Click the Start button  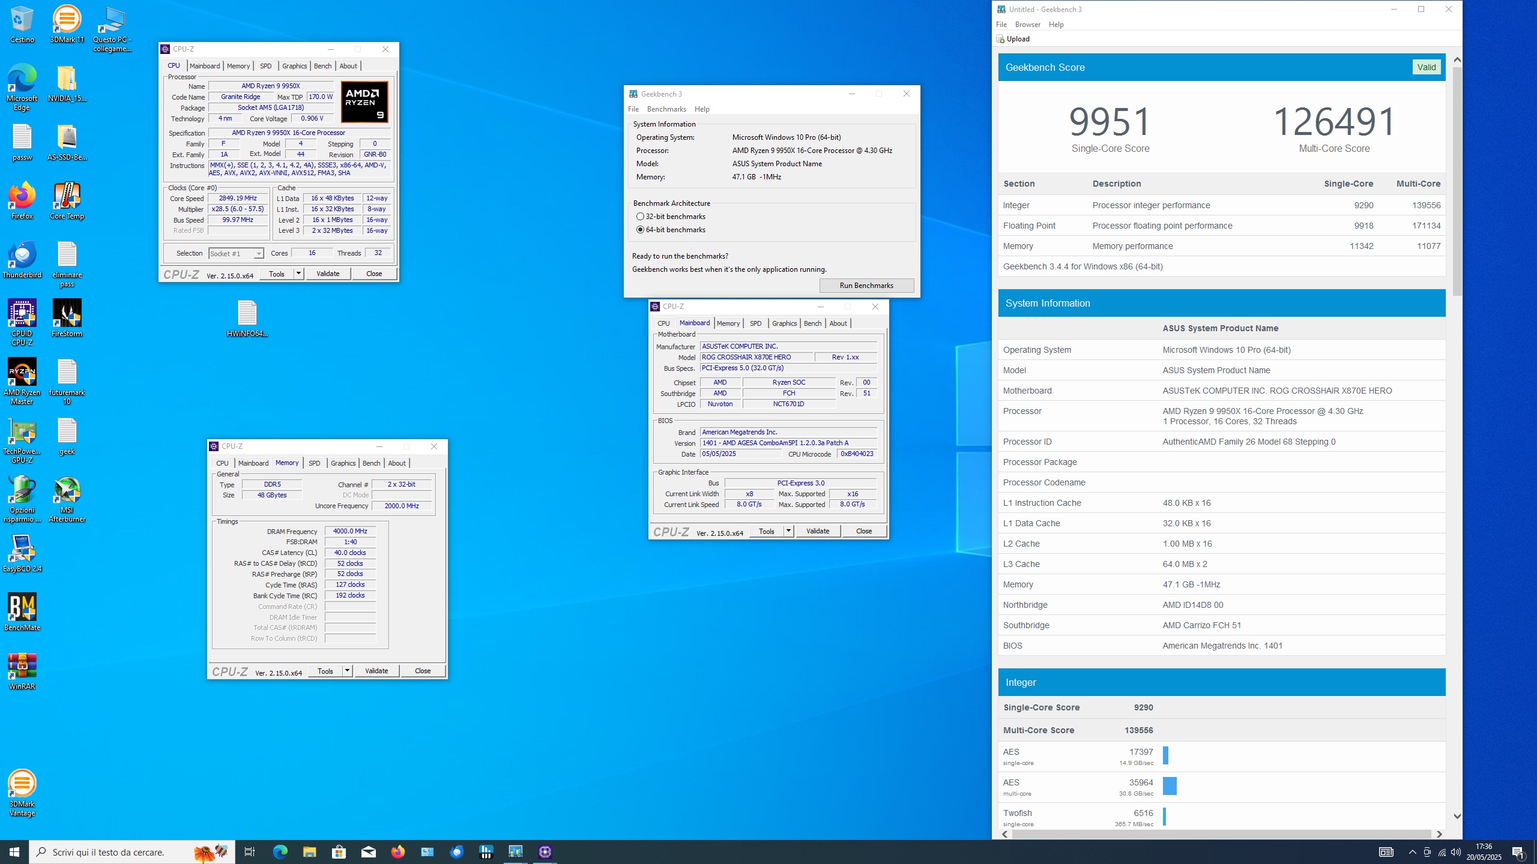[x=14, y=852]
